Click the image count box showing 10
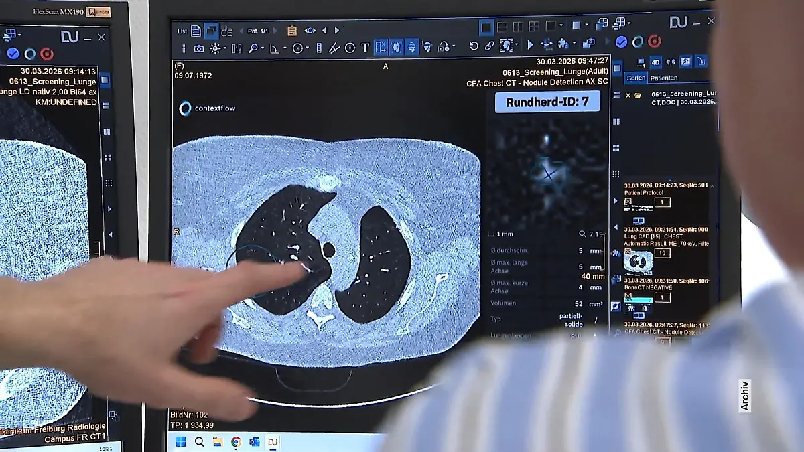 point(663,253)
